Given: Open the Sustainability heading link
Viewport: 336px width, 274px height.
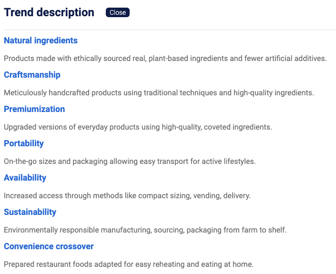Looking at the screenshot, I should point(30,212).
